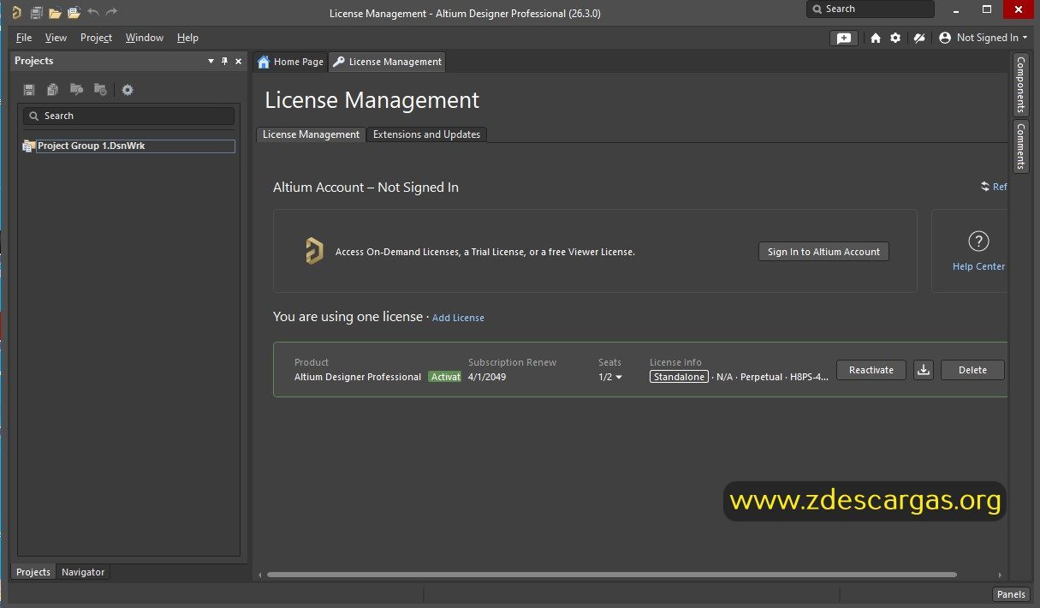Close the Projects panel
This screenshot has height=608, width=1040.
click(239, 61)
